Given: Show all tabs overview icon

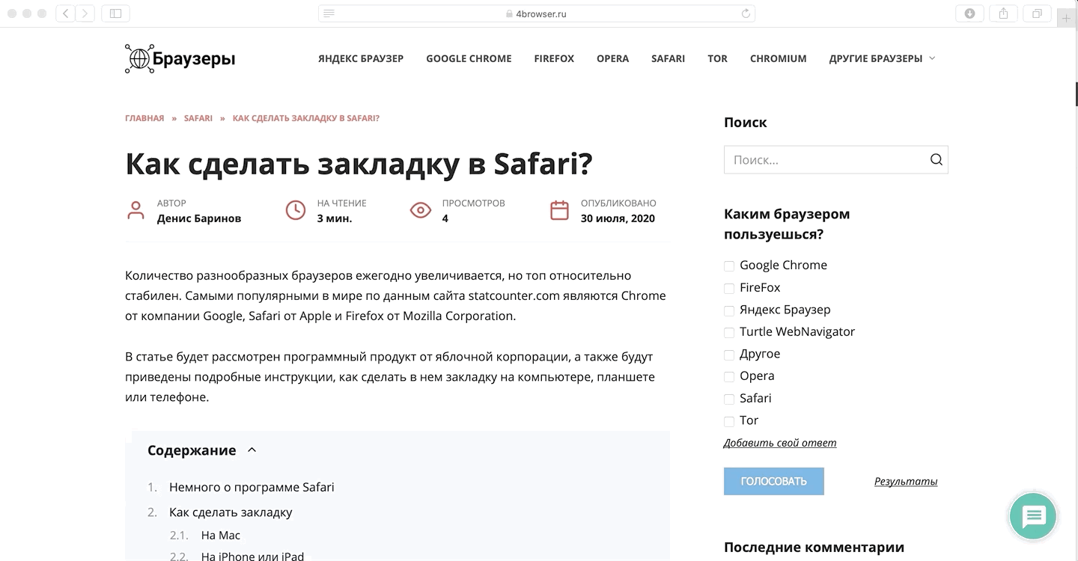Looking at the screenshot, I should (1037, 13).
